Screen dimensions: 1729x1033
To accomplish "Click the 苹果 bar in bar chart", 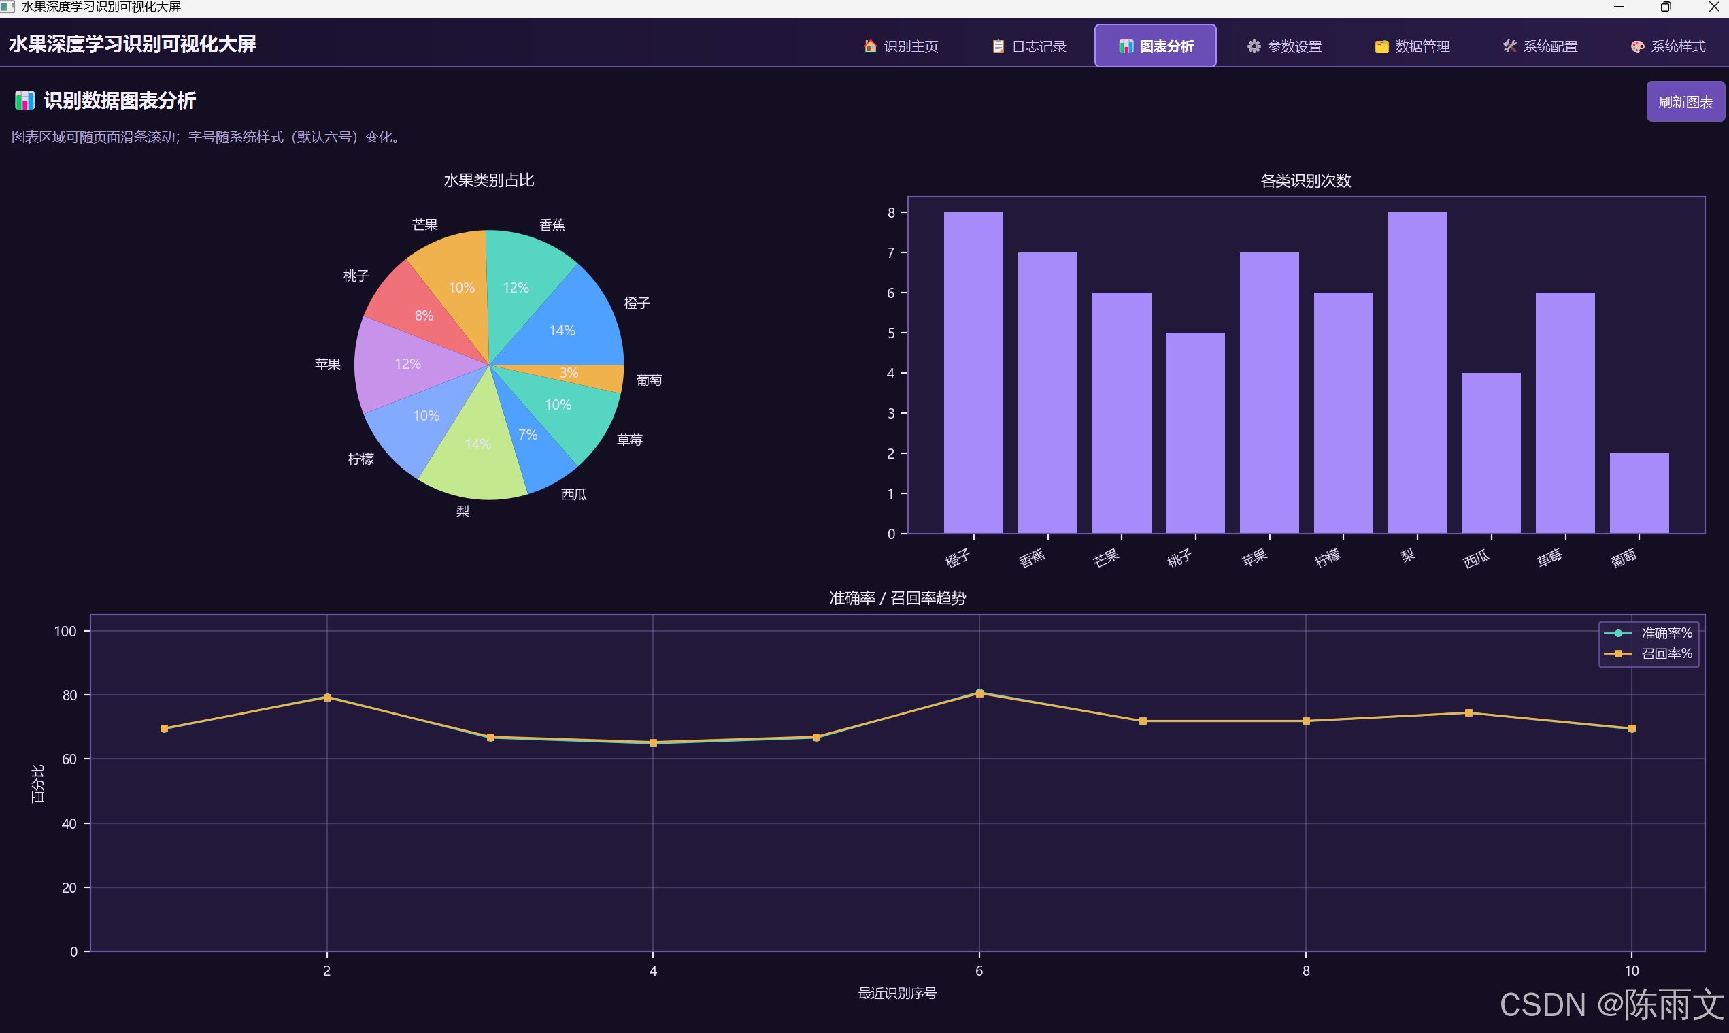I will tap(1269, 393).
